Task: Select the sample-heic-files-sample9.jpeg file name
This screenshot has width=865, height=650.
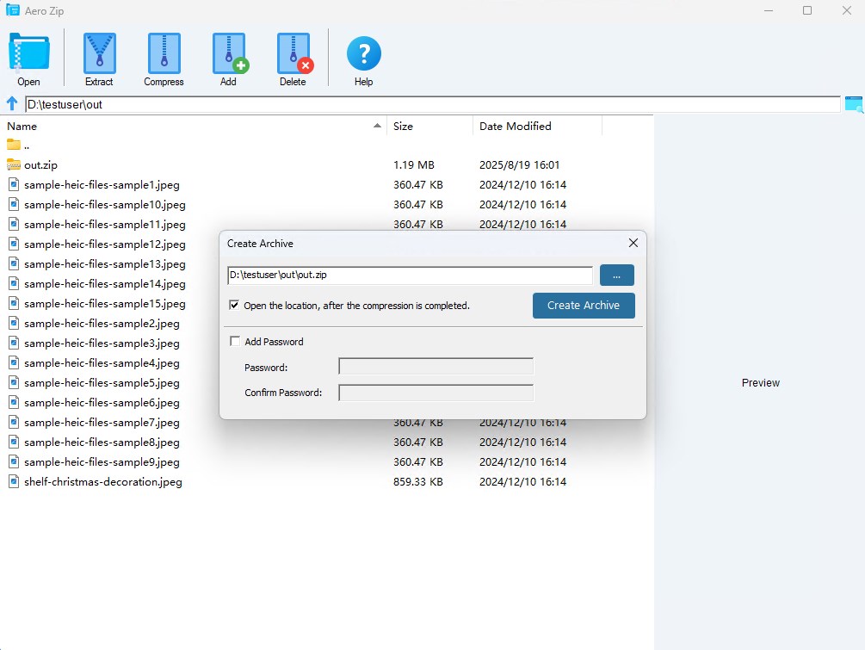Action: click(102, 462)
